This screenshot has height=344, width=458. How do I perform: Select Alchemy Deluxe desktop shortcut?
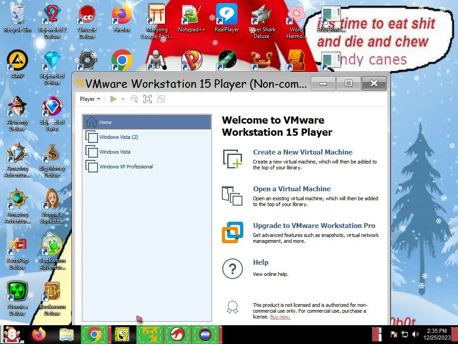17,113
